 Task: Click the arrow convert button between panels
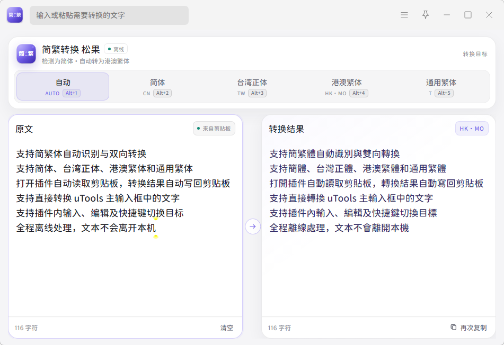tap(253, 226)
